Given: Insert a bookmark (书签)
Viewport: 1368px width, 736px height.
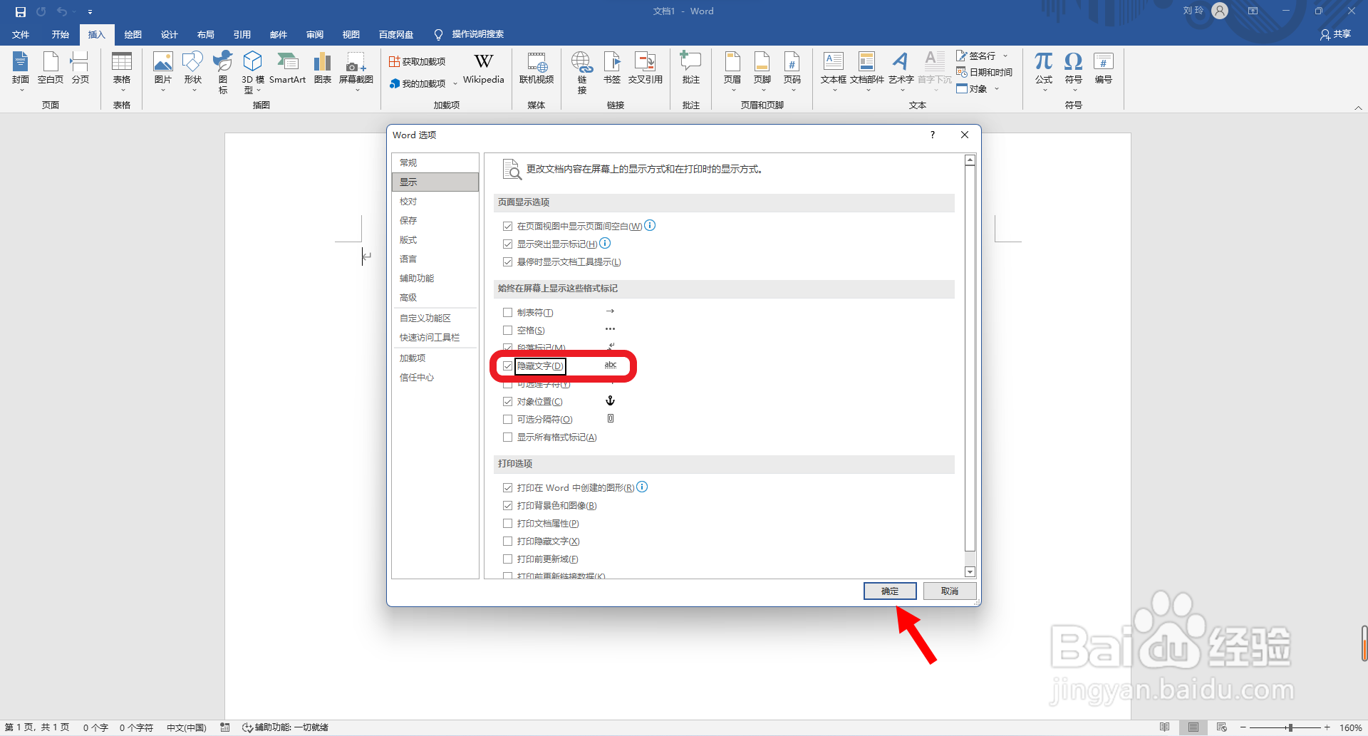Looking at the screenshot, I should point(612,68).
